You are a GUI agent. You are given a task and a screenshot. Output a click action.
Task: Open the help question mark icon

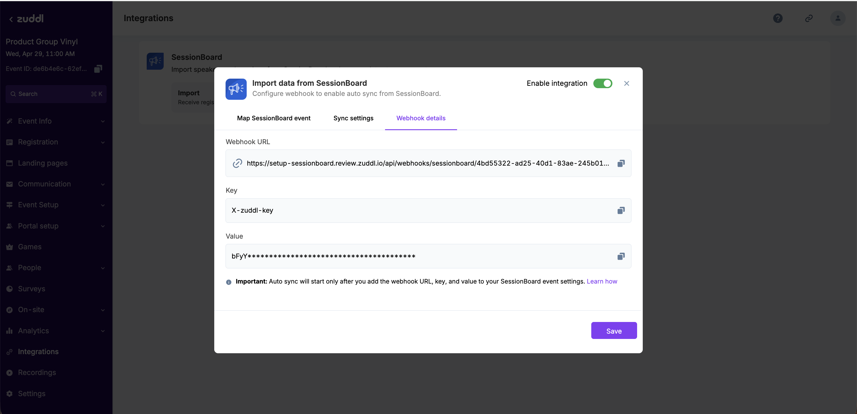778,18
